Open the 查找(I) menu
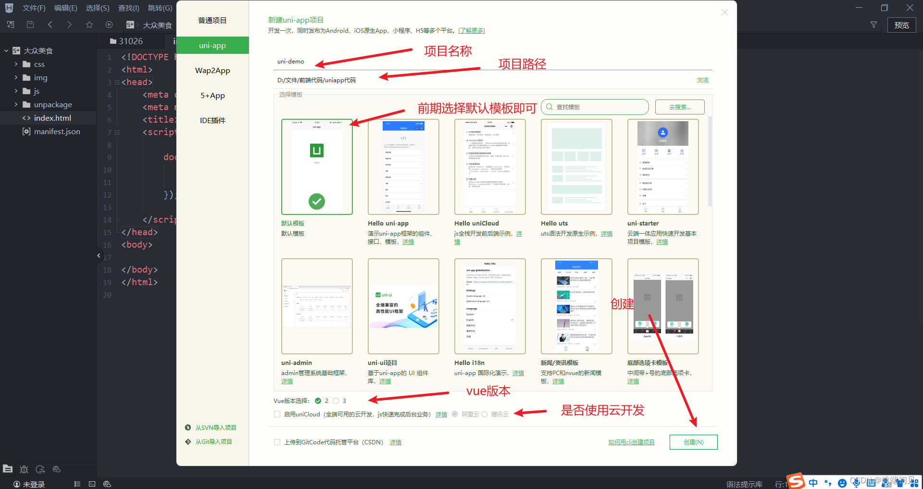Viewport: 923px width, 489px height. click(128, 8)
